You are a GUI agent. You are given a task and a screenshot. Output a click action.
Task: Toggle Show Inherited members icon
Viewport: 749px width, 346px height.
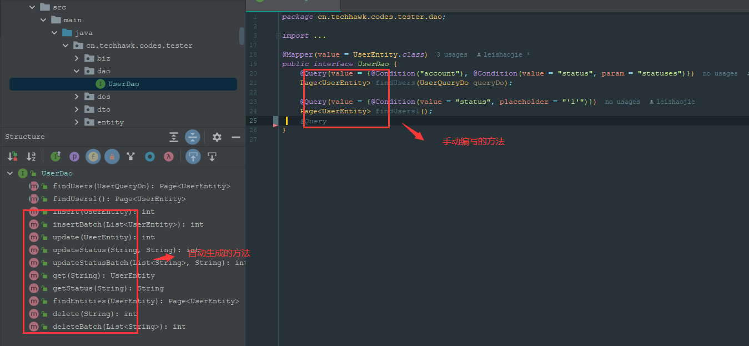pyautogui.click(x=56, y=157)
